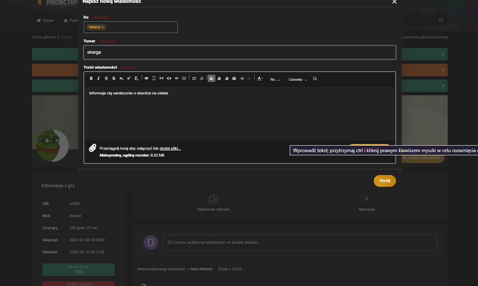Open the 'rekru Nelexd' activity link
478x286 pixels.
(x=201, y=269)
